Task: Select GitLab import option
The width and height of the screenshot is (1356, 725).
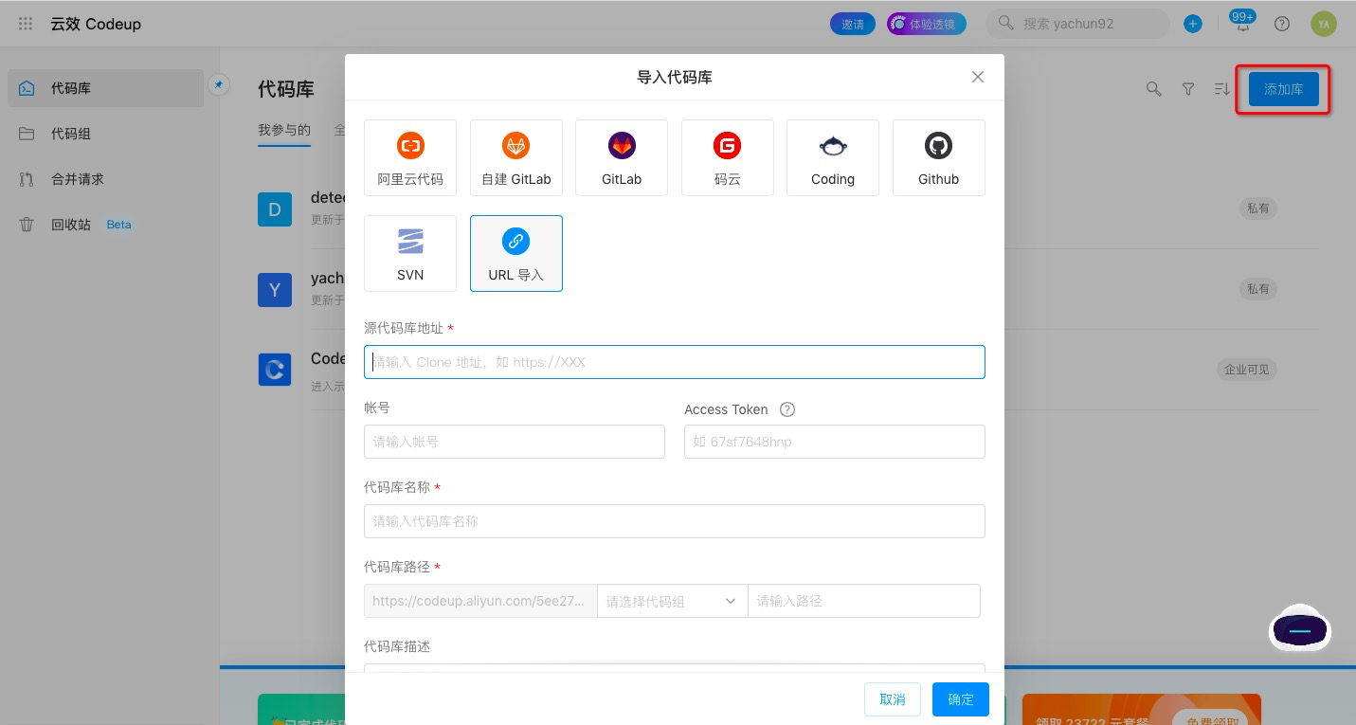Action: point(622,157)
